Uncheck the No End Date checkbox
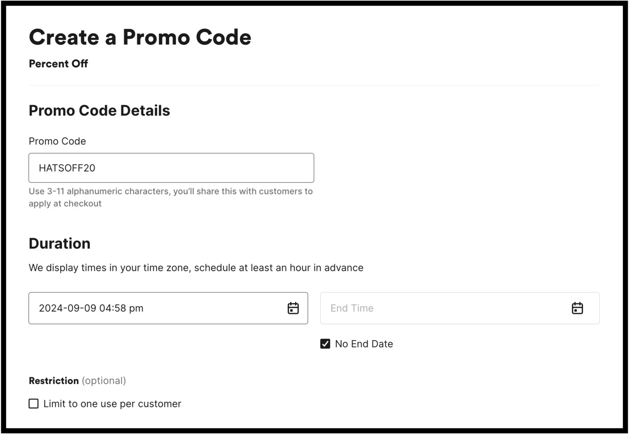This screenshot has width=629, height=434. pos(325,344)
